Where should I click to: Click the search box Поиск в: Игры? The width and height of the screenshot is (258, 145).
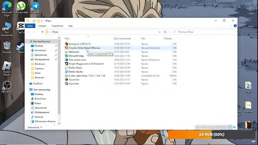coord(203,32)
